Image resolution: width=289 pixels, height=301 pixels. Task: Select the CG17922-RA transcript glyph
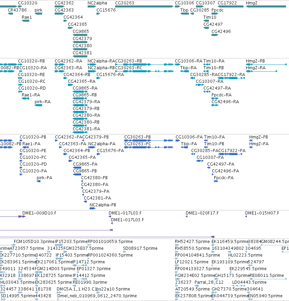pyautogui.click(x=231, y=78)
